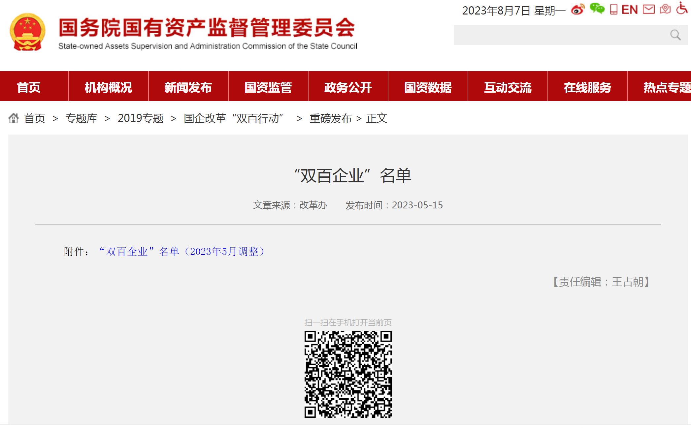Click the magnifier search icon
The height and width of the screenshot is (428, 691).
point(675,35)
